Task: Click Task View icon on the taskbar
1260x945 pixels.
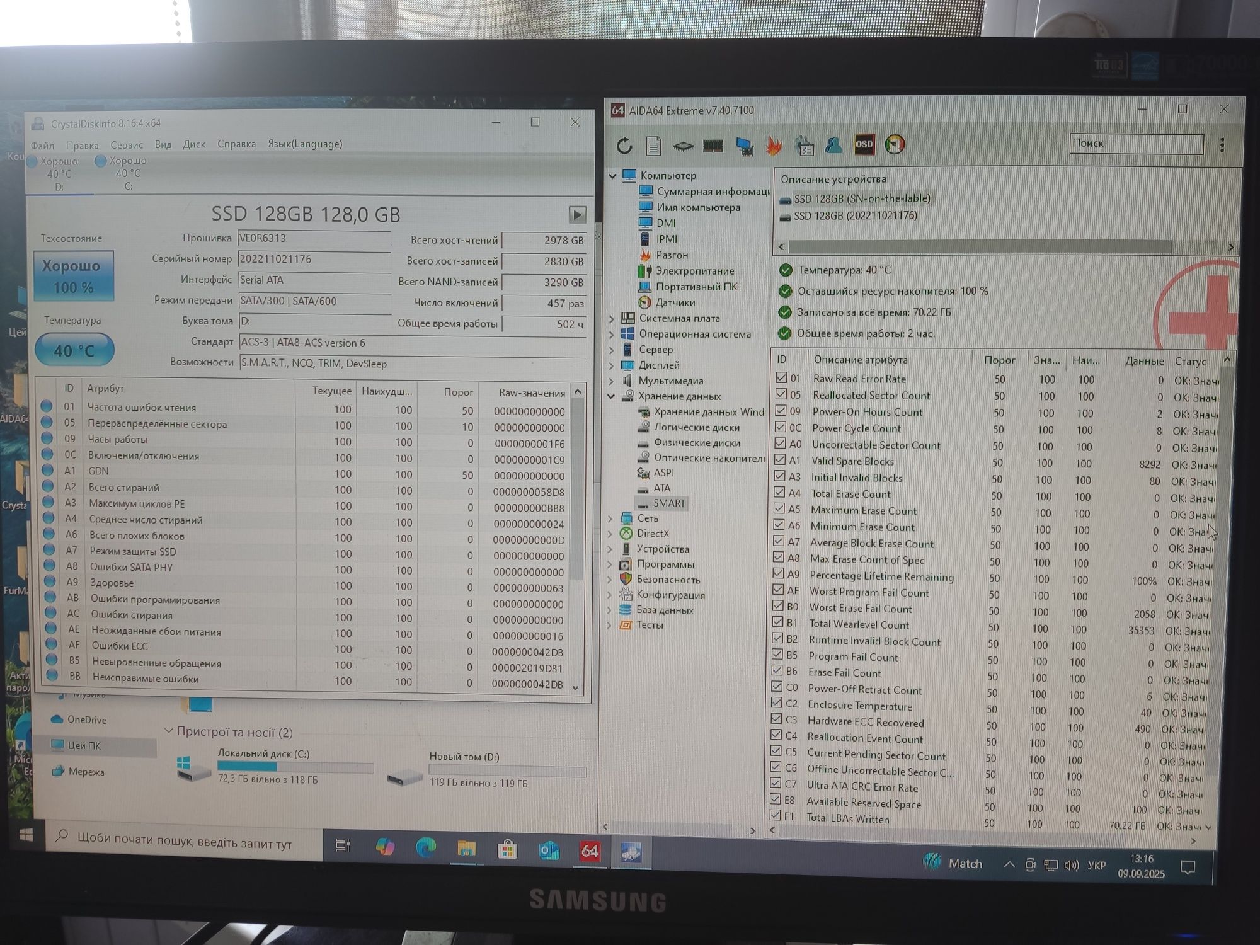Action: (x=343, y=845)
